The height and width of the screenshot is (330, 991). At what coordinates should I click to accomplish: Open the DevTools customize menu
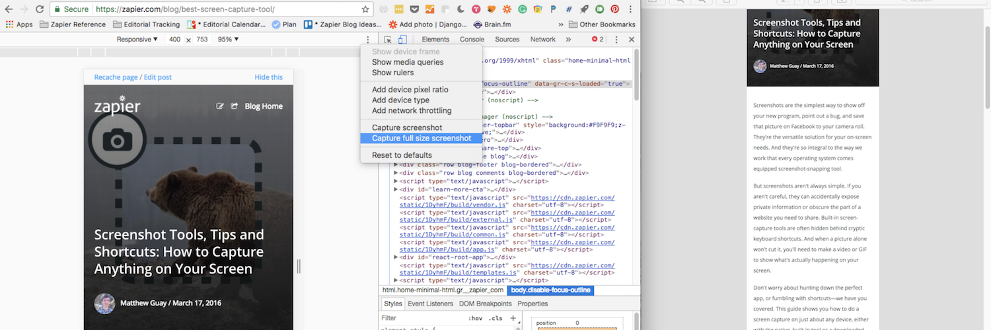click(x=616, y=40)
